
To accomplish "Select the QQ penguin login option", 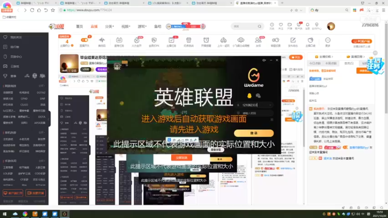I will pos(249,95).
